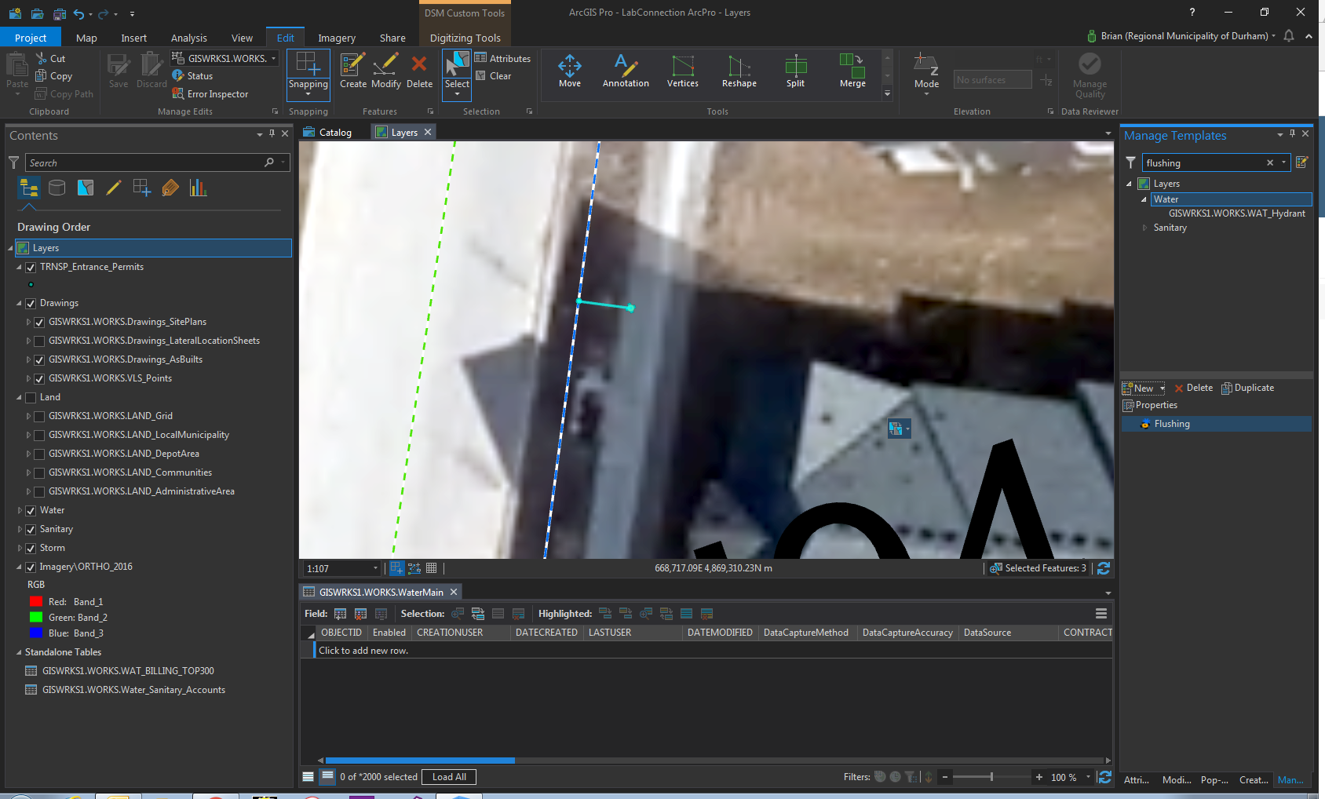
Task: Clear the current selection
Action: 494,76
